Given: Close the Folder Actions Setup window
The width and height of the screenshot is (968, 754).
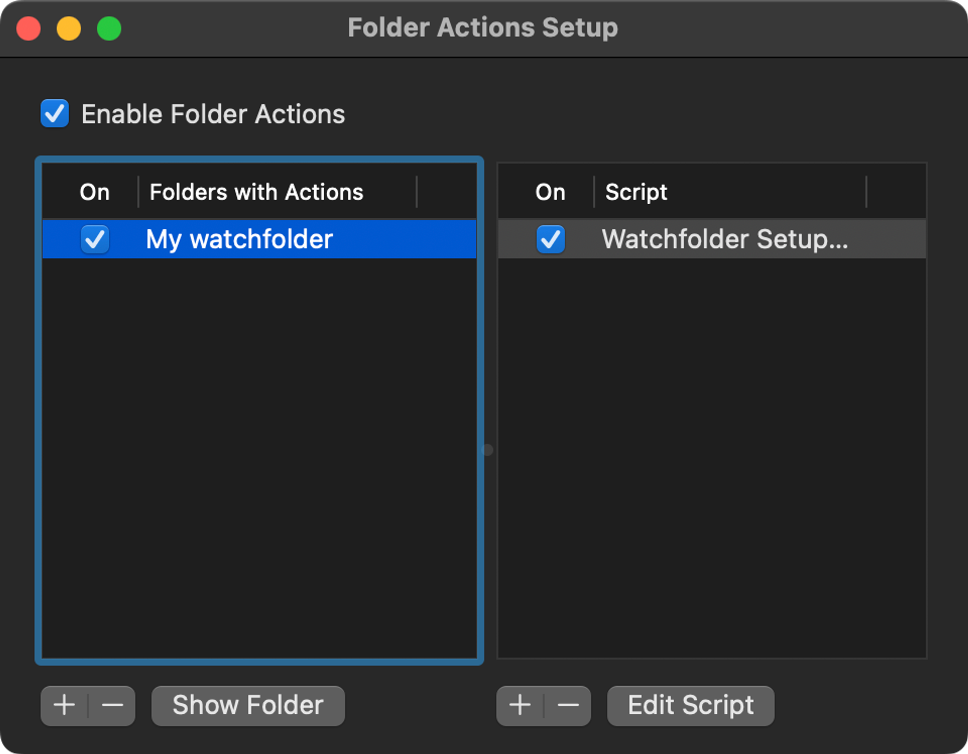Looking at the screenshot, I should pos(29,29).
